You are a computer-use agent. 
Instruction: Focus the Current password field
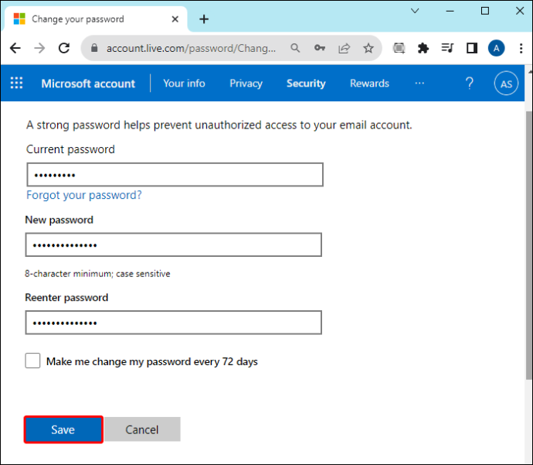pos(175,175)
